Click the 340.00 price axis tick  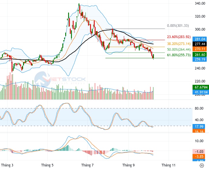(200, 3)
